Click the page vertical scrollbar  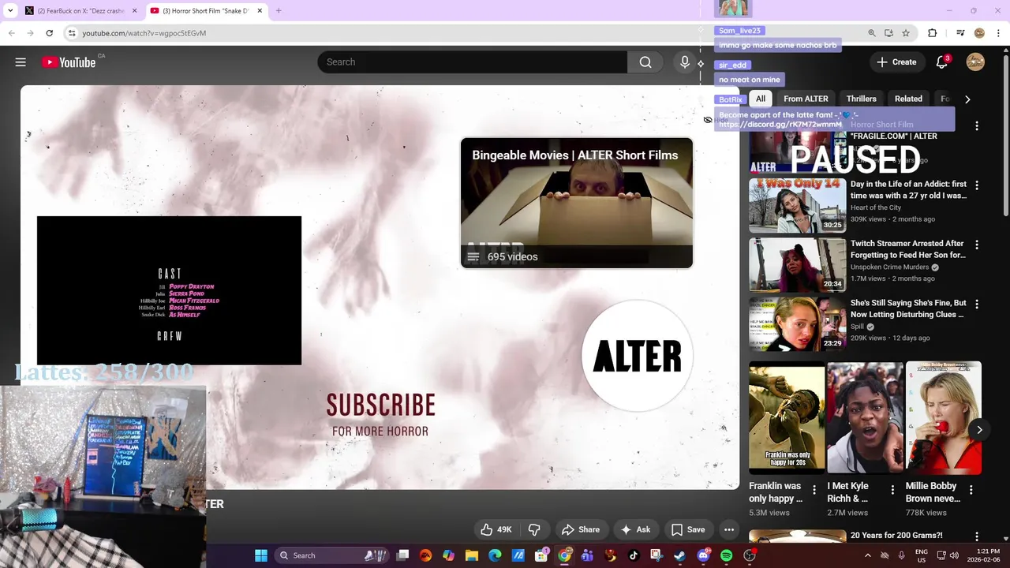[1005, 134]
